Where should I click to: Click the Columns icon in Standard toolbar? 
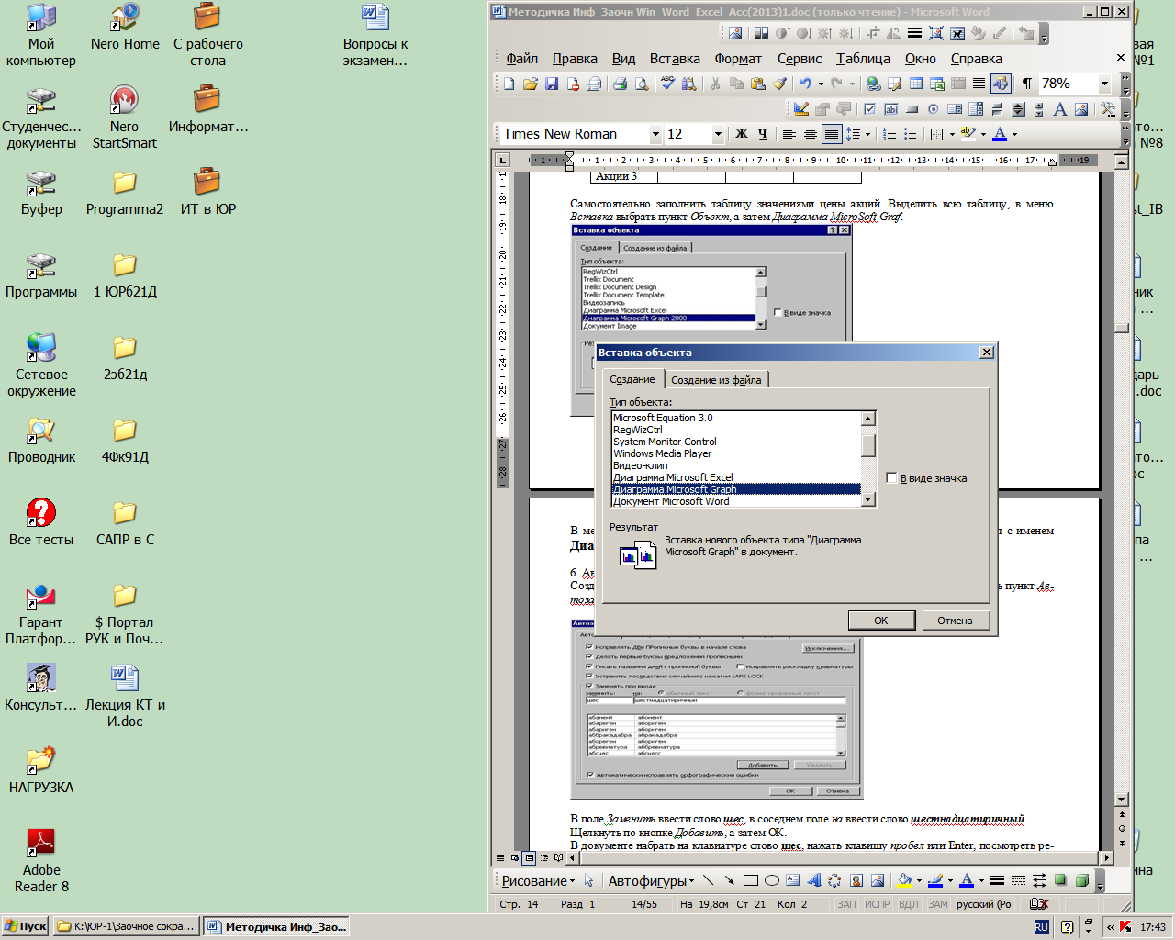[x=979, y=84]
